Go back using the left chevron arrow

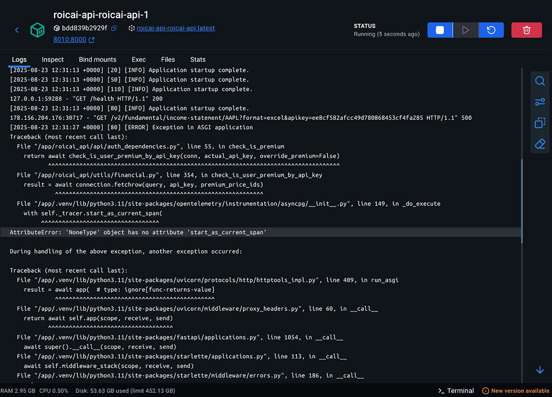(17, 30)
